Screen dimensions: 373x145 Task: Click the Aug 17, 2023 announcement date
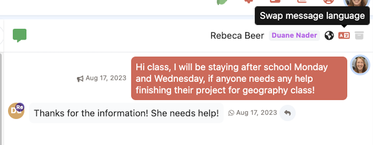(x=106, y=78)
